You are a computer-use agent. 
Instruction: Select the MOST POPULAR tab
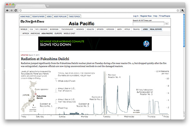click(60, 16)
